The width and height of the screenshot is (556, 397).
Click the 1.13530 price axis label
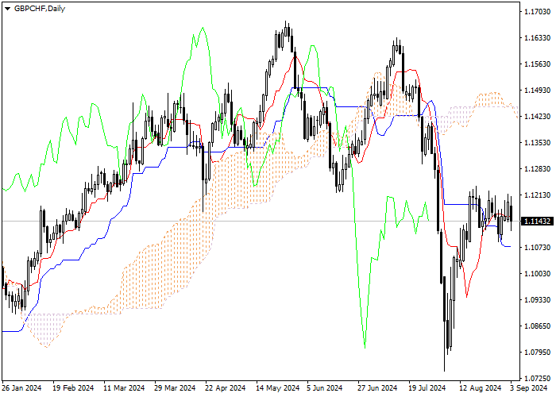pyautogui.click(x=537, y=143)
